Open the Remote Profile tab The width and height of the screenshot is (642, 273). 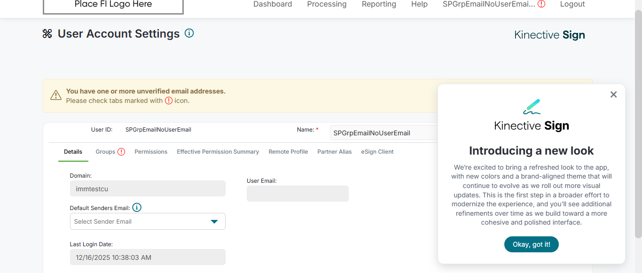pyautogui.click(x=288, y=152)
